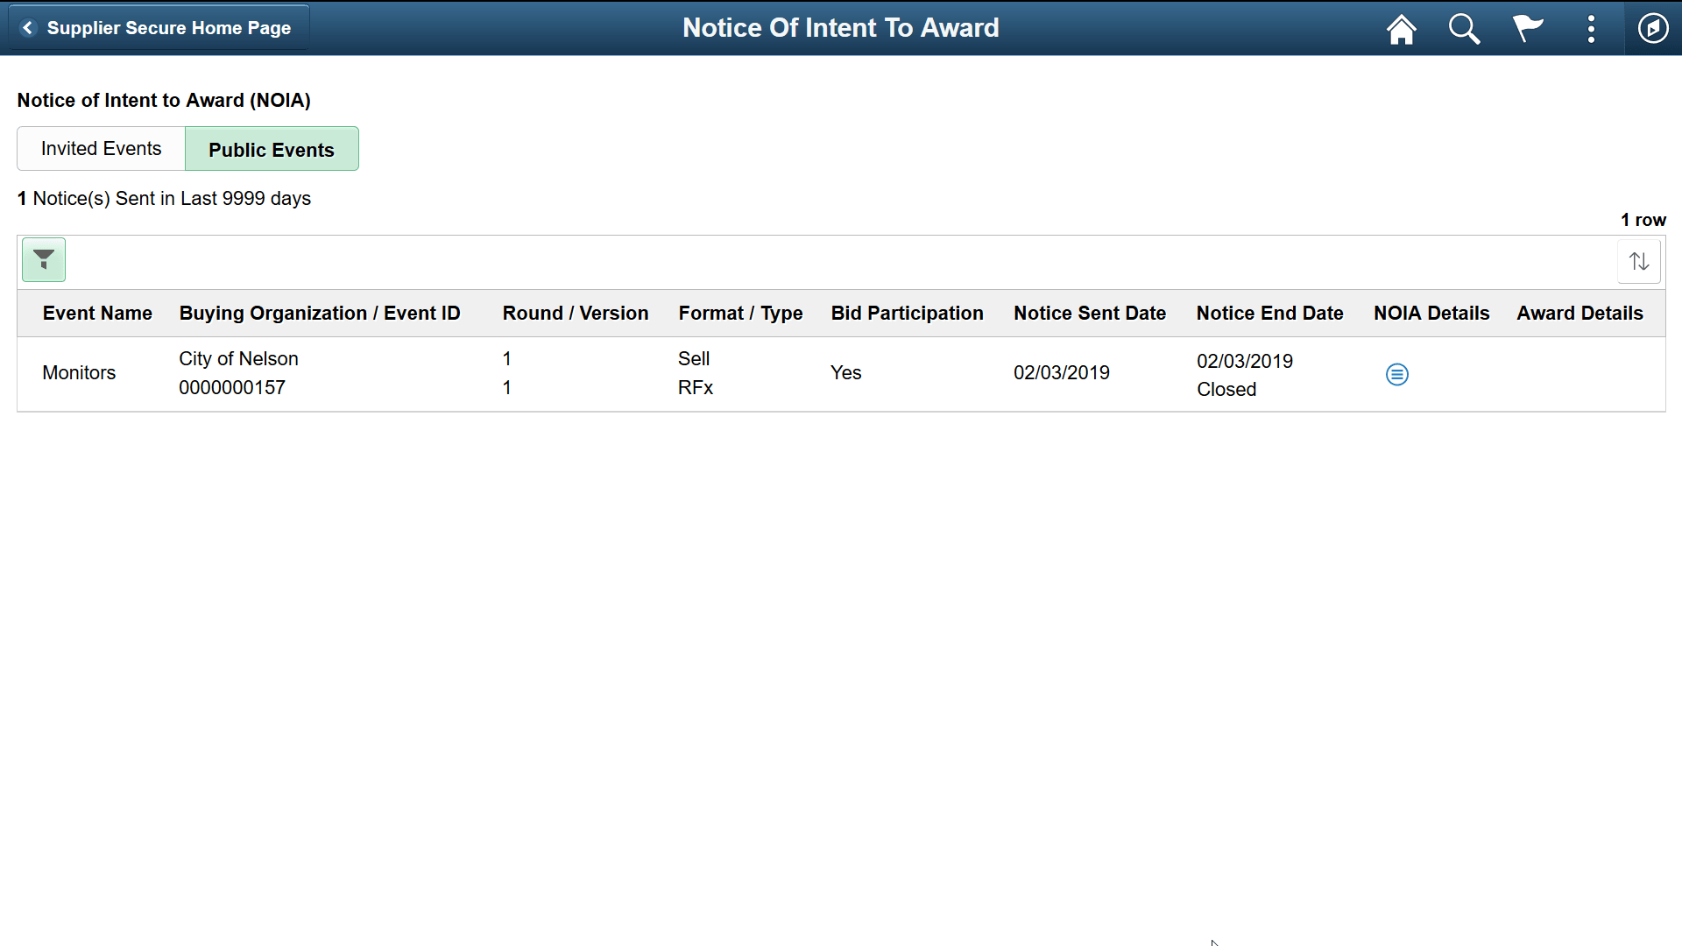Open the global Search icon
Image resolution: width=1682 pixels, height=946 pixels.
coord(1464,28)
